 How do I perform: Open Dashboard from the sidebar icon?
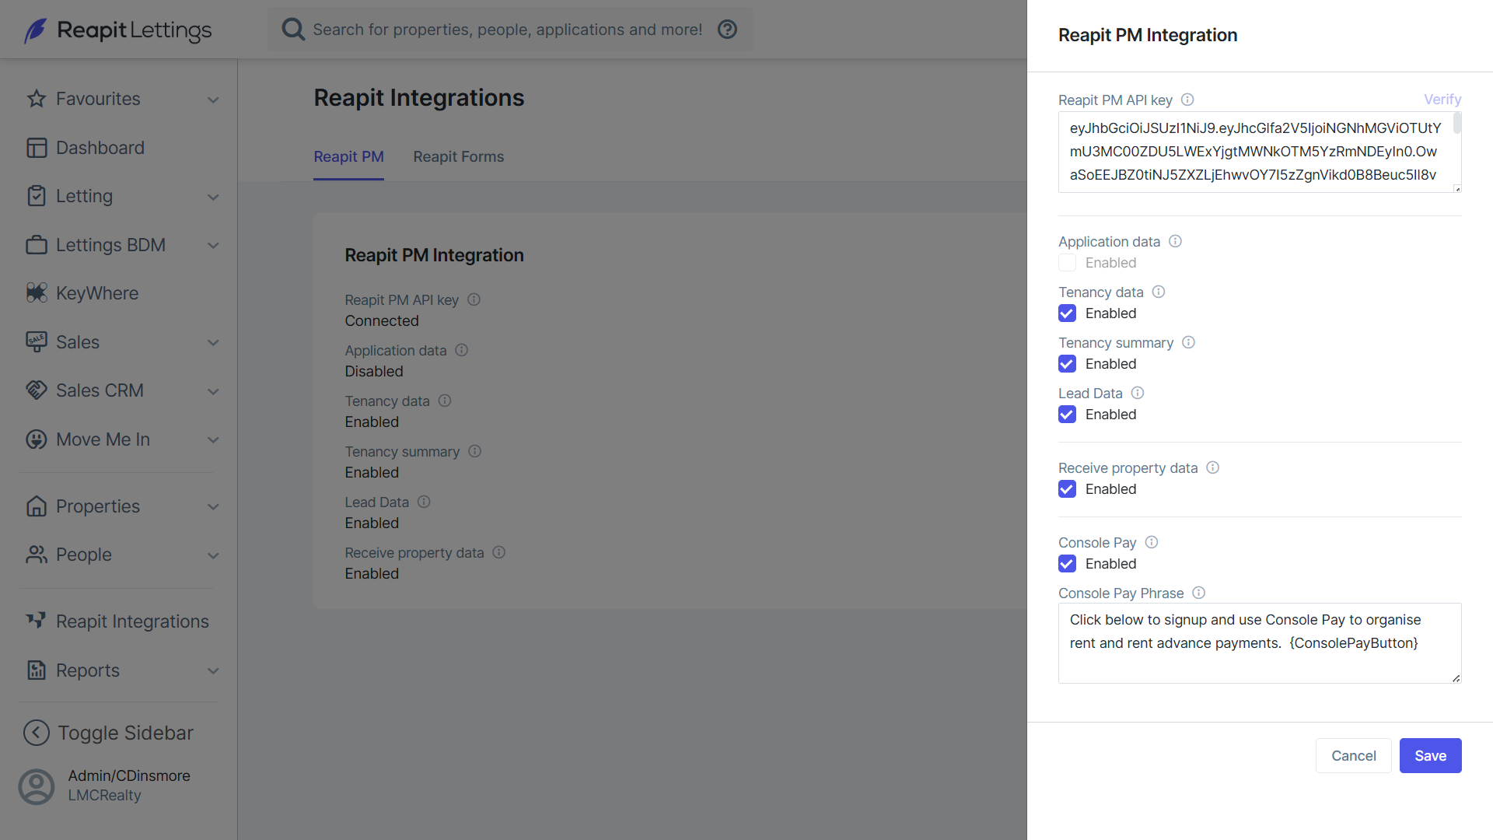(37, 148)
